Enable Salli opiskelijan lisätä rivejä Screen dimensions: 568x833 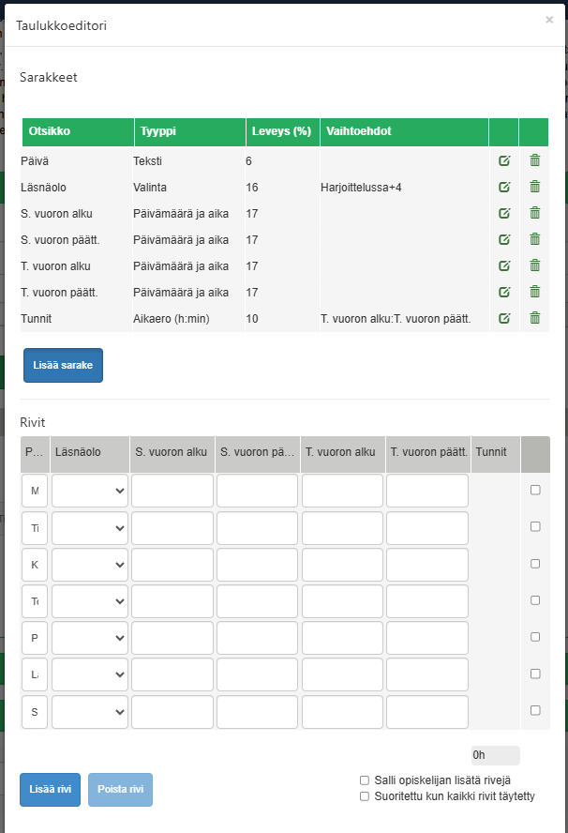(365, 780)
